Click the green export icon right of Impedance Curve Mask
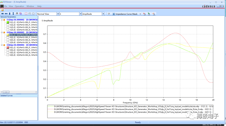Image resolution: width=226 pixels, height=126 pixels. coord(149,14)
